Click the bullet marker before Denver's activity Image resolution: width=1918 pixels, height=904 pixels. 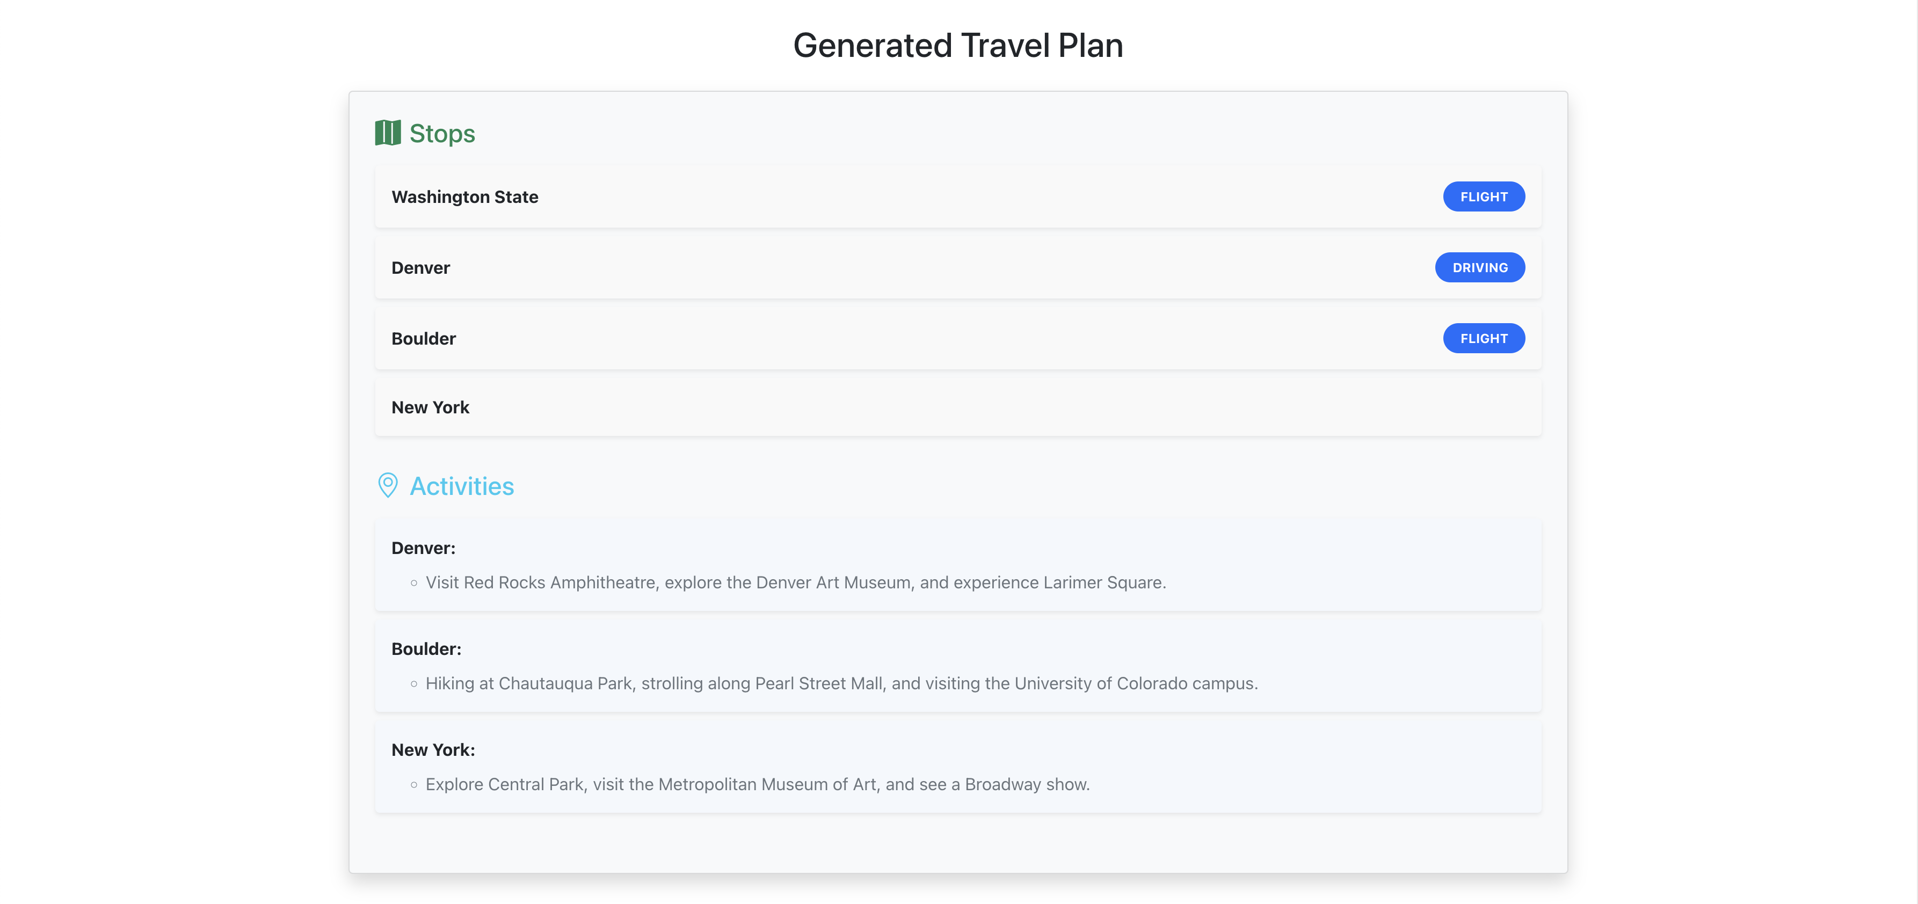[x=414, y=583]
